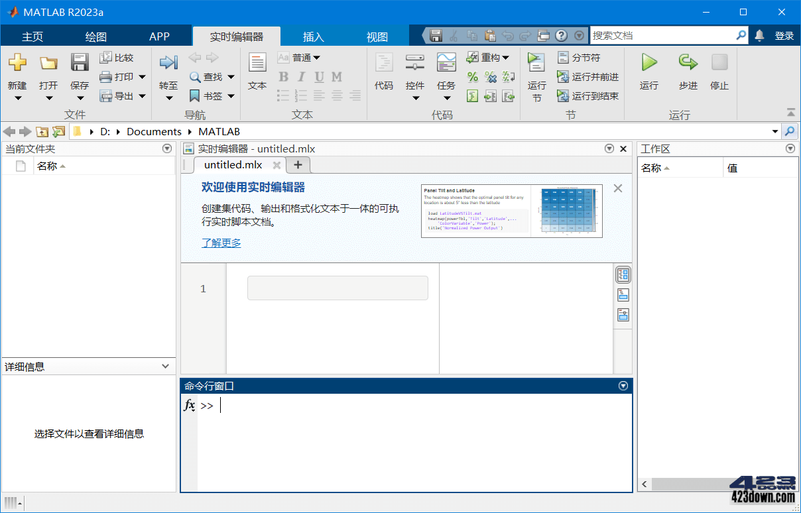
Task: Create a new file with 新建
Action: pos(17,66)
